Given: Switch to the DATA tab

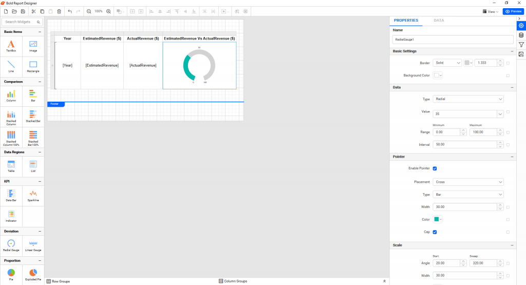Looking at the screenshot, I should click(x=439, y=21).
